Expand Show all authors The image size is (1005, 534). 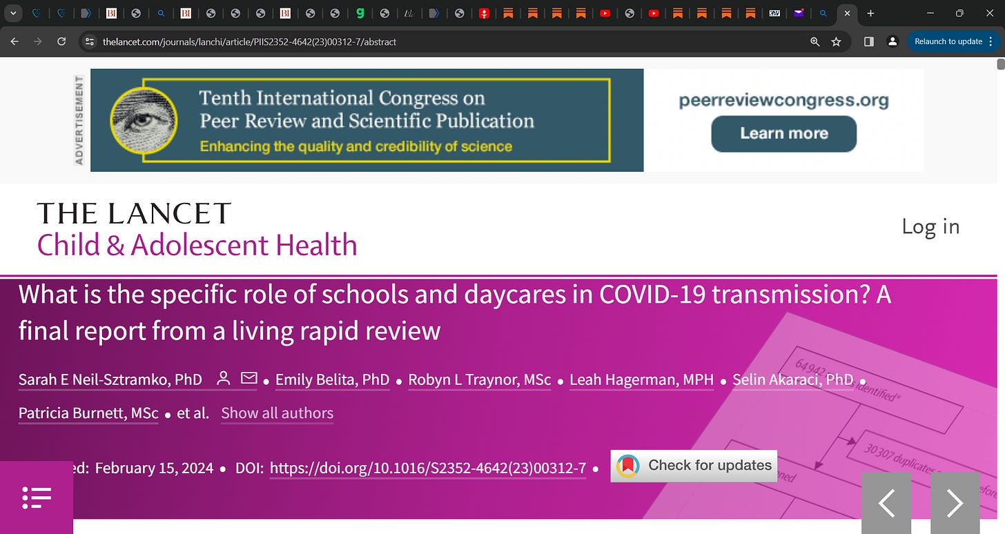(x=277, y=413)
